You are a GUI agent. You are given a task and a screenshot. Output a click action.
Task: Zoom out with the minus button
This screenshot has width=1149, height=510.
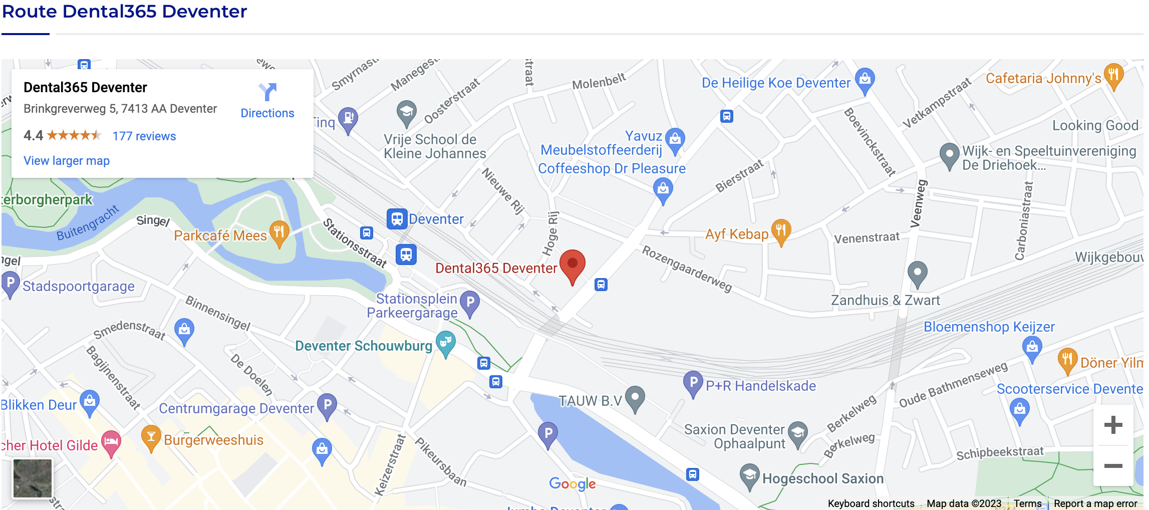pyautogui.click(x=1113, y=466)
